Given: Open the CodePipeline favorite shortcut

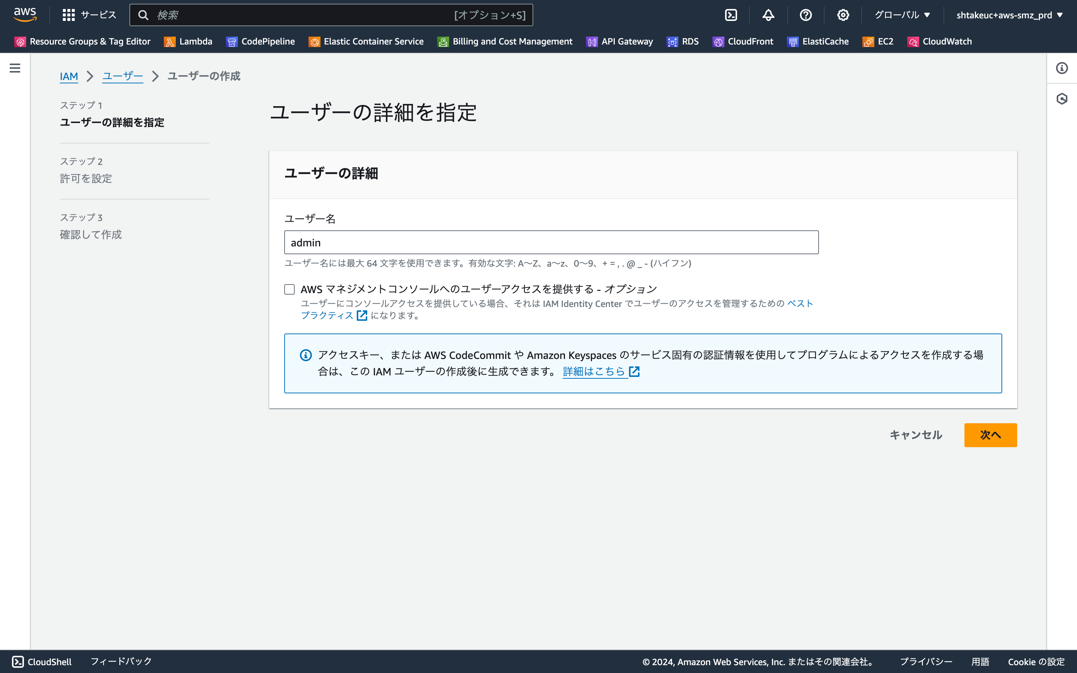Looking at the screenshot, I should pyautogui.click(x=260, y=42).
